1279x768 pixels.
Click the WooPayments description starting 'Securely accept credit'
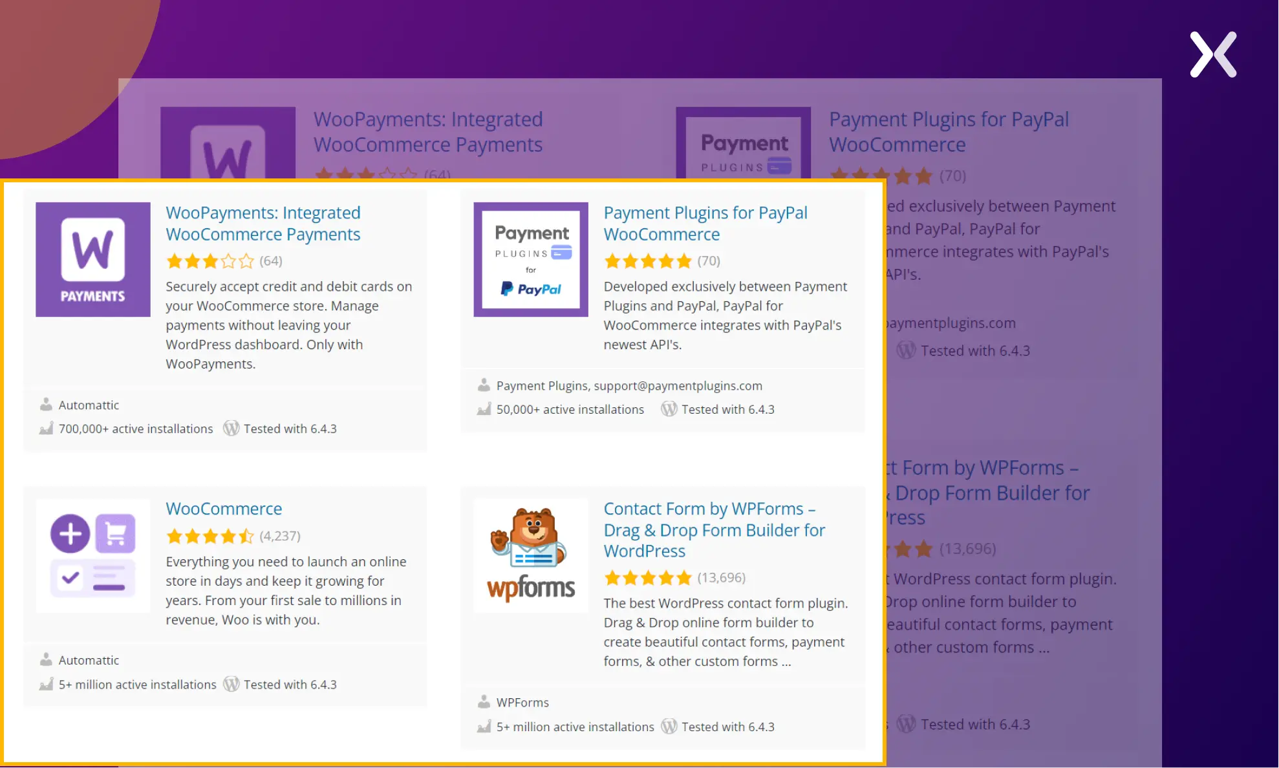point(289,325)
